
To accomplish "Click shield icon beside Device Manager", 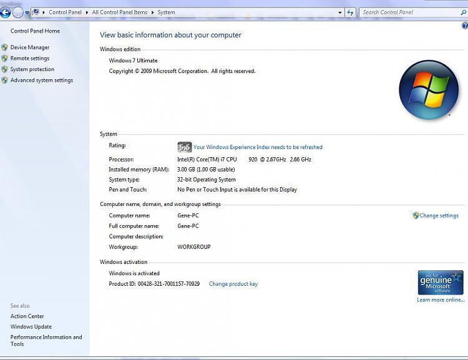I will pyautogui.click(x=4, y=47).
